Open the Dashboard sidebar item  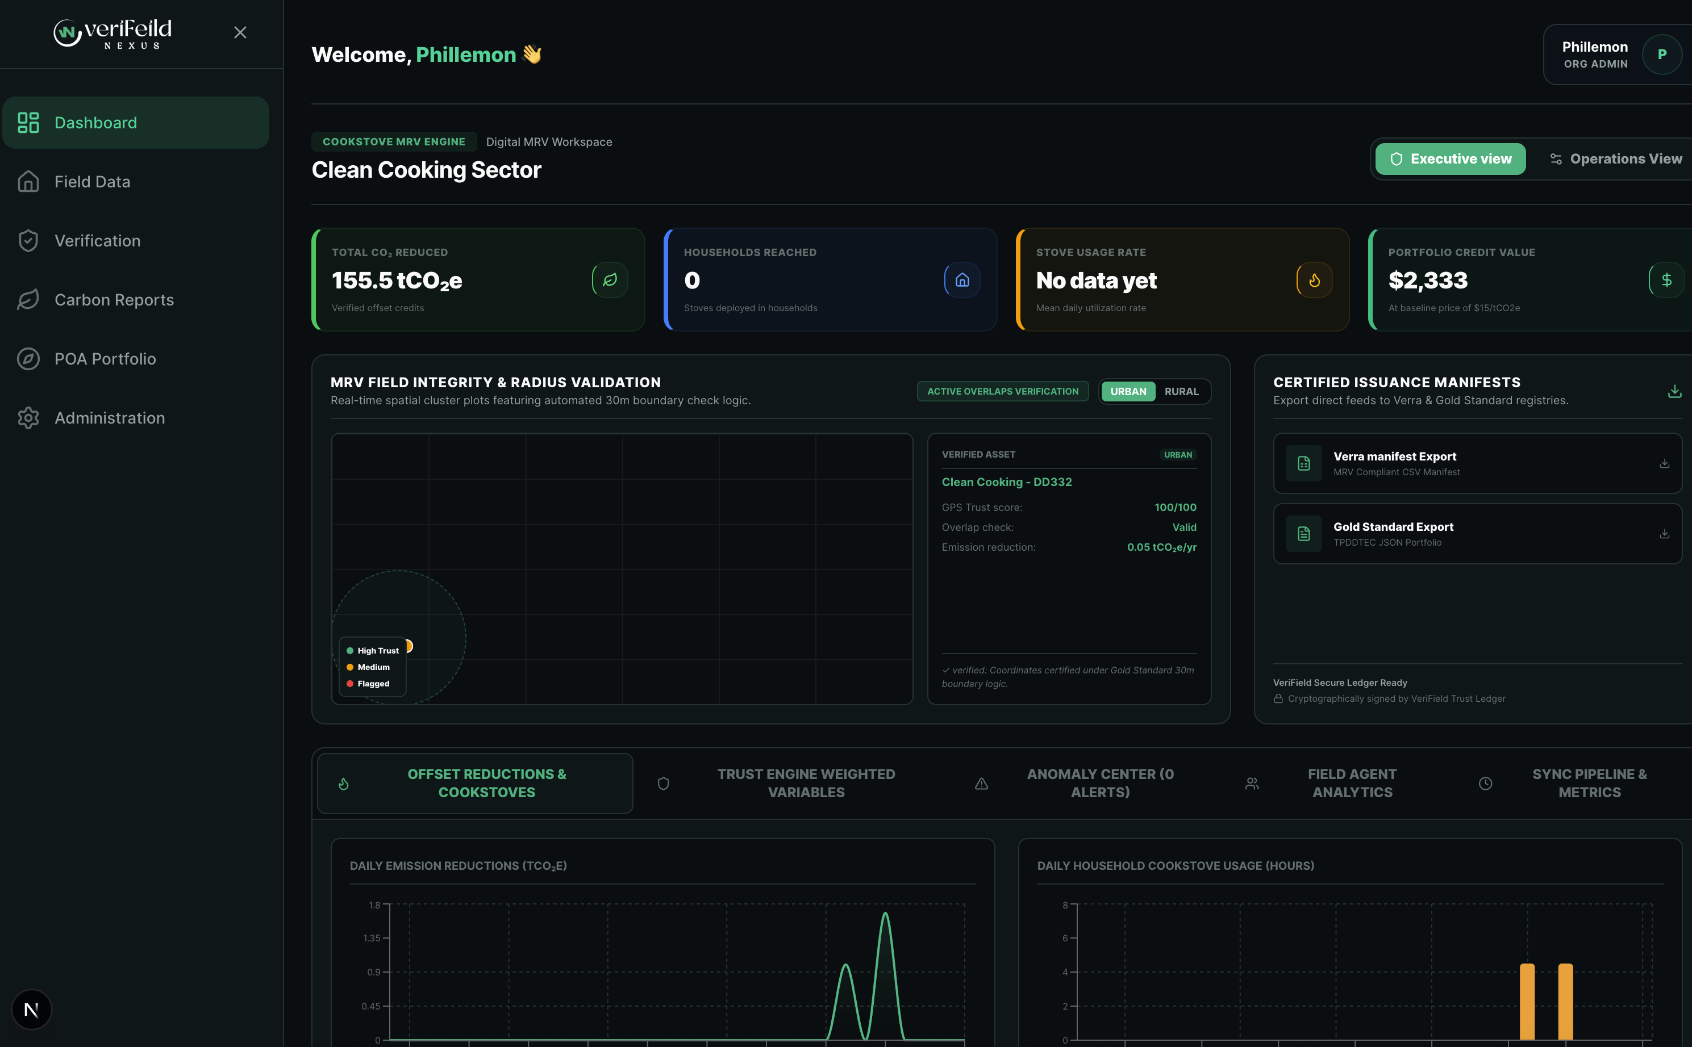[136, 123]
